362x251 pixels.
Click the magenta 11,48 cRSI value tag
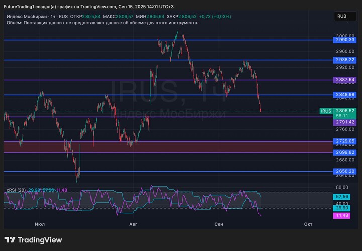[342, 216]
